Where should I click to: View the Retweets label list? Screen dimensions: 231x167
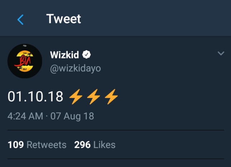pyautogui.click(x=47, y=145)
